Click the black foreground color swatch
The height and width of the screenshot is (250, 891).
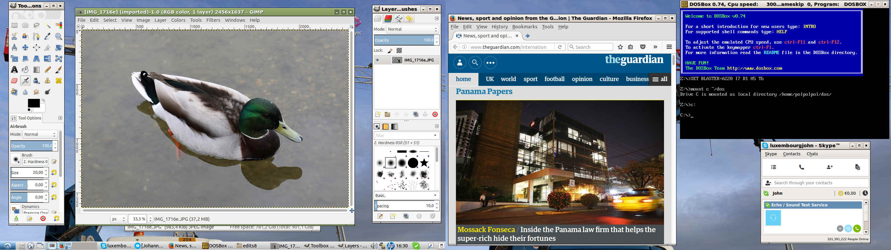point(34,103)
